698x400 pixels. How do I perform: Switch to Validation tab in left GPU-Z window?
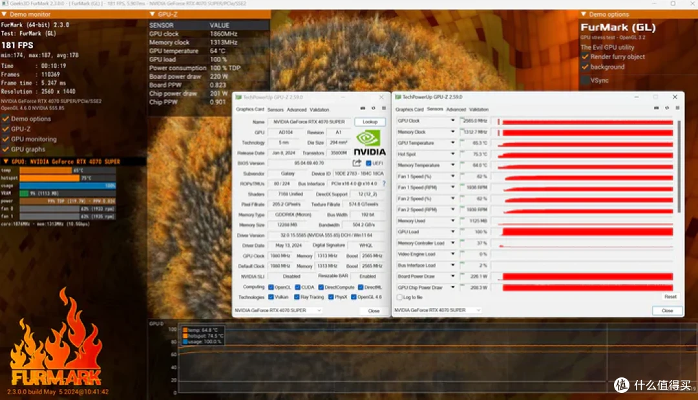[x=319, y=109]
